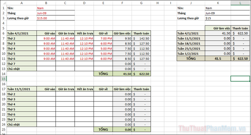Click the 'Hết ăn trưa' header in row 6
This screenshot has height=135, width=251.
pos(84,33)
